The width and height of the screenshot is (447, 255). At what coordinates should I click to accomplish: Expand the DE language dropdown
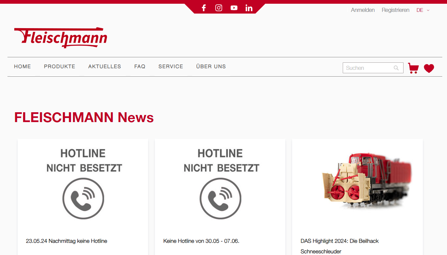[423, 10]
